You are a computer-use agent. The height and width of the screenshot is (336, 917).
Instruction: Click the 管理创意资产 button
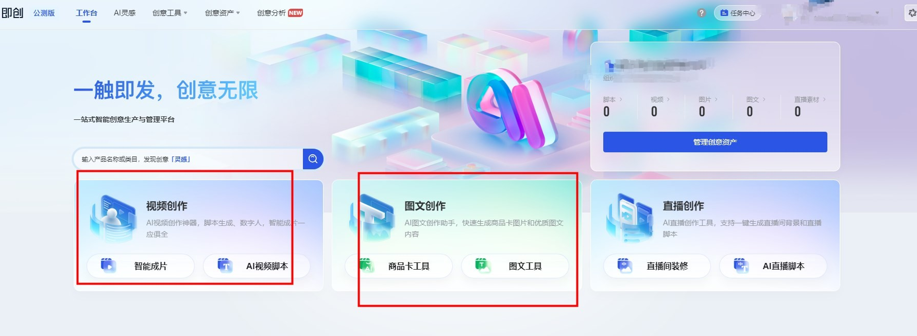point(715,142)
